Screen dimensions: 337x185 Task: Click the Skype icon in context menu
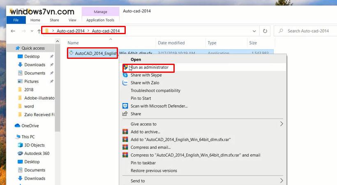coord(125,75)
